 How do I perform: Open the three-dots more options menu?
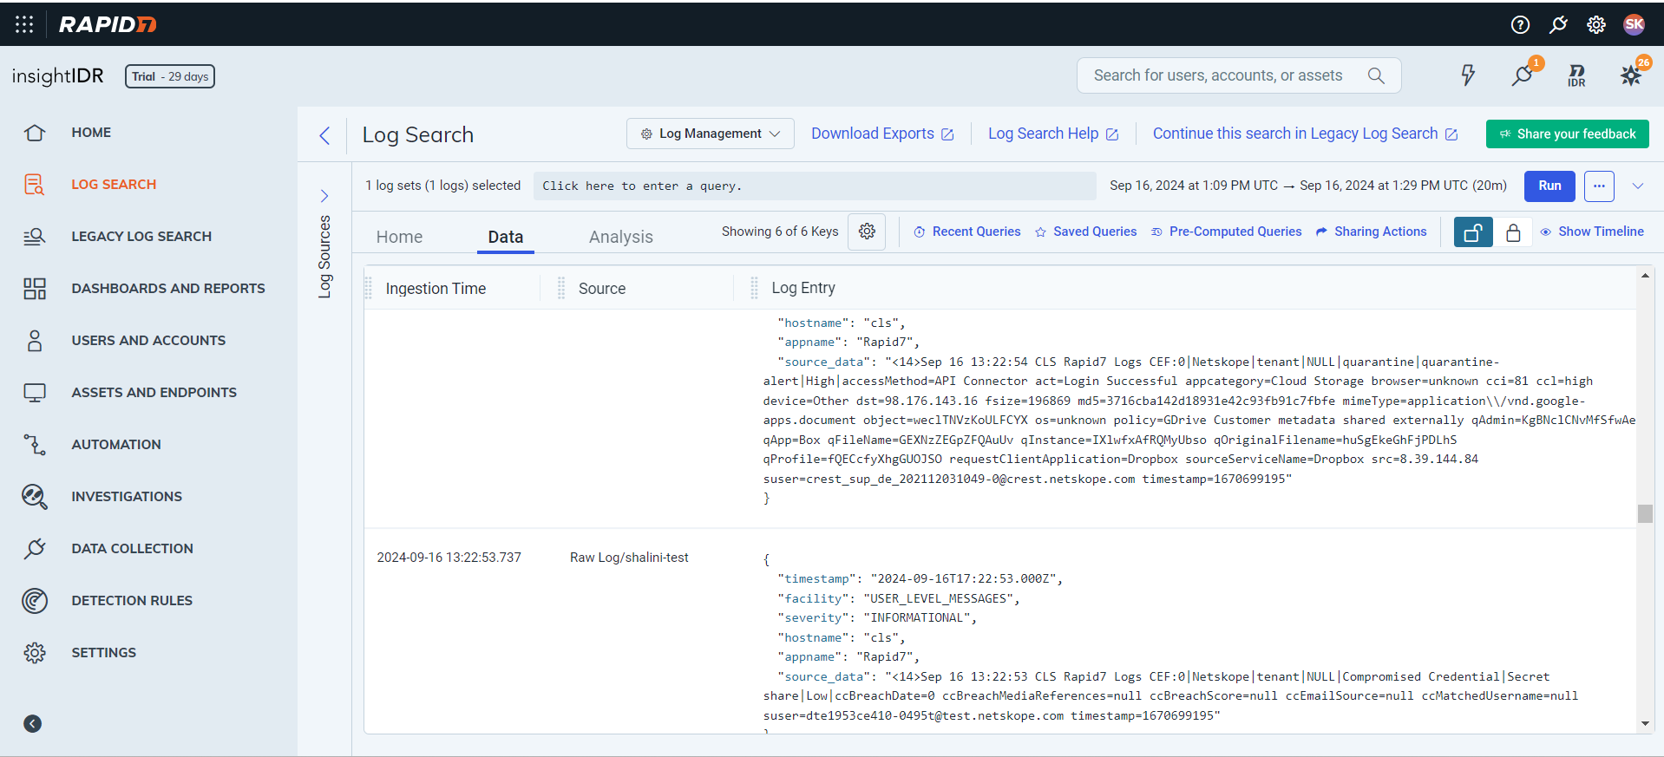tap(1599, 186)
